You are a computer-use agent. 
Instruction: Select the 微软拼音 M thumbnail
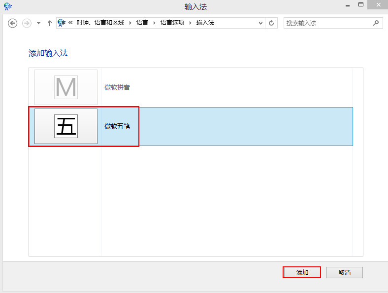pos(66,87)
